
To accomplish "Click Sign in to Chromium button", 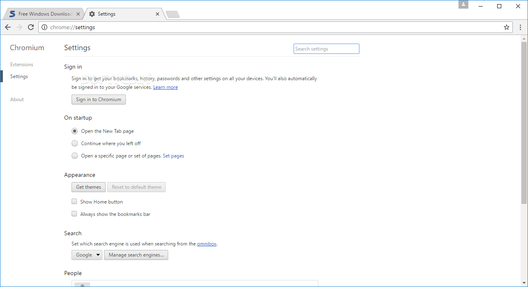I will [x=99, y=100].
